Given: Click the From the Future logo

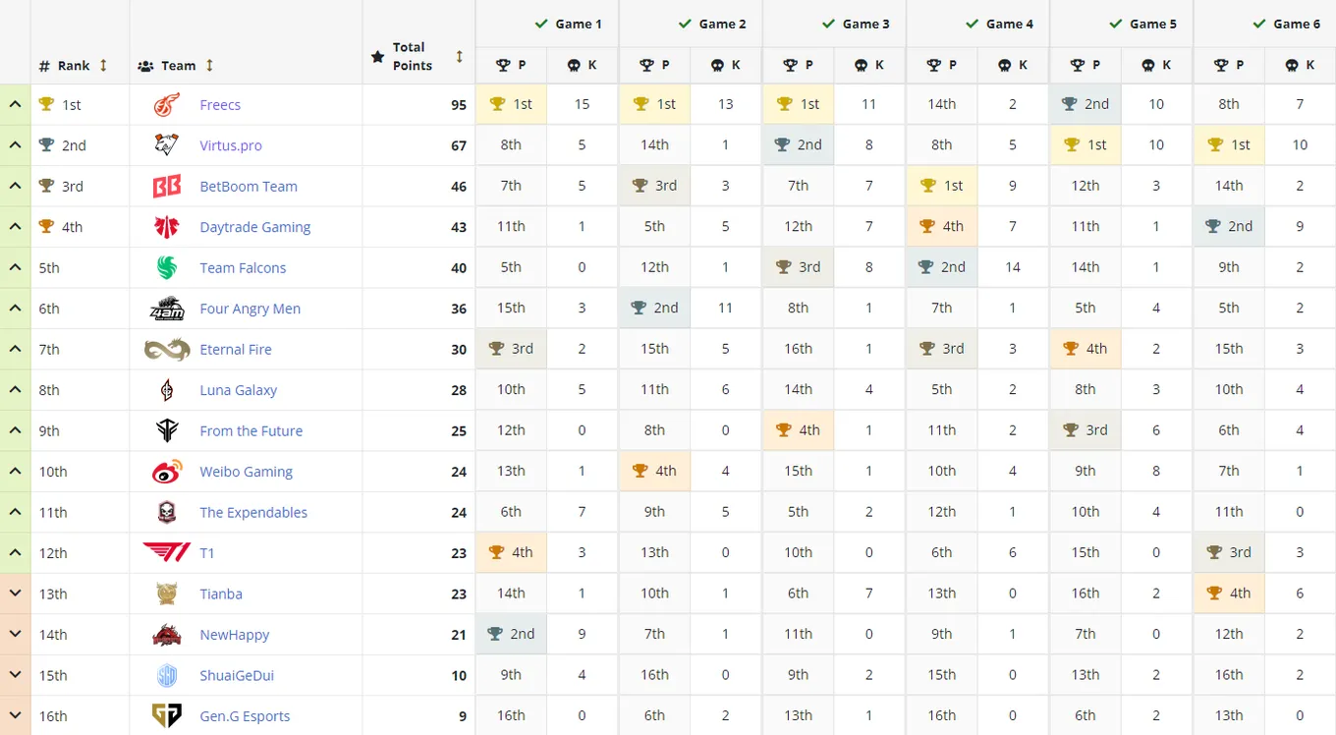Looking at the screenshot, I should (167, 430).
